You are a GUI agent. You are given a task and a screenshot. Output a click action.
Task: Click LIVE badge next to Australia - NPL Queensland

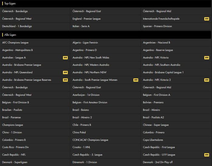pyautogui.click(x=65, y=72)
